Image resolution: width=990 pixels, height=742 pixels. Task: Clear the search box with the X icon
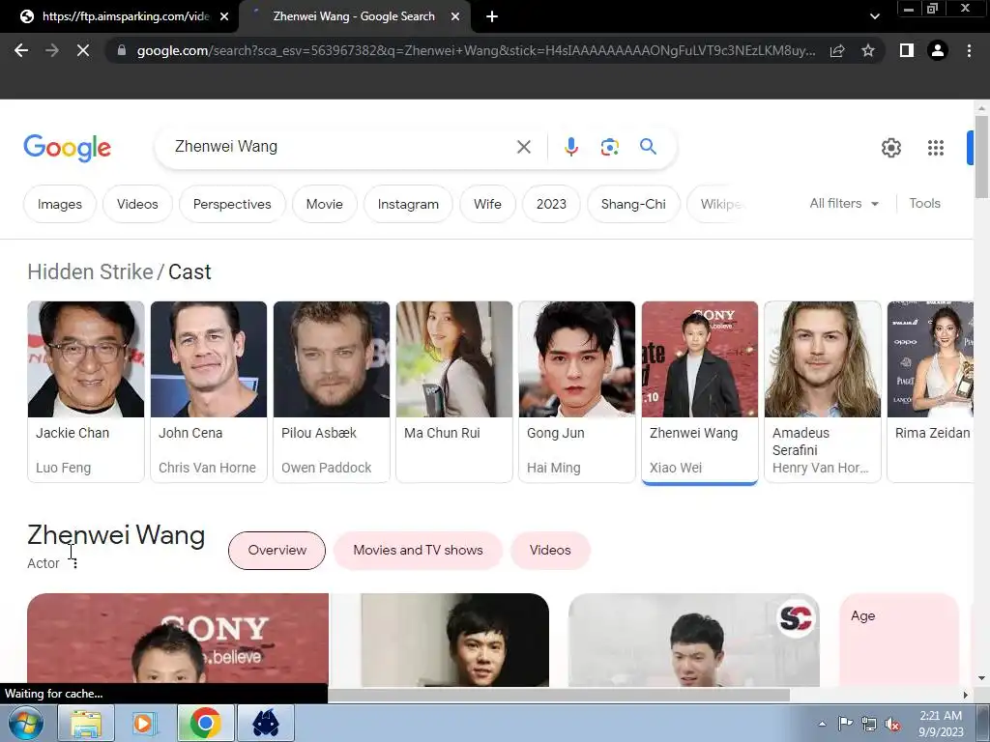pyautogui.click(x=523, y=147)
